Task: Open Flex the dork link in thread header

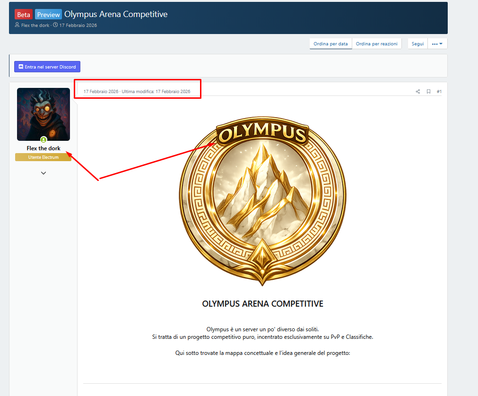Action: point(35,26)
